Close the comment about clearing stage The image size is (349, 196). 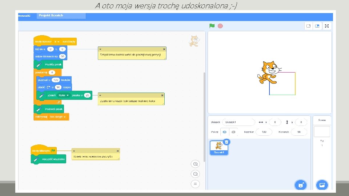tap(118, 151)
